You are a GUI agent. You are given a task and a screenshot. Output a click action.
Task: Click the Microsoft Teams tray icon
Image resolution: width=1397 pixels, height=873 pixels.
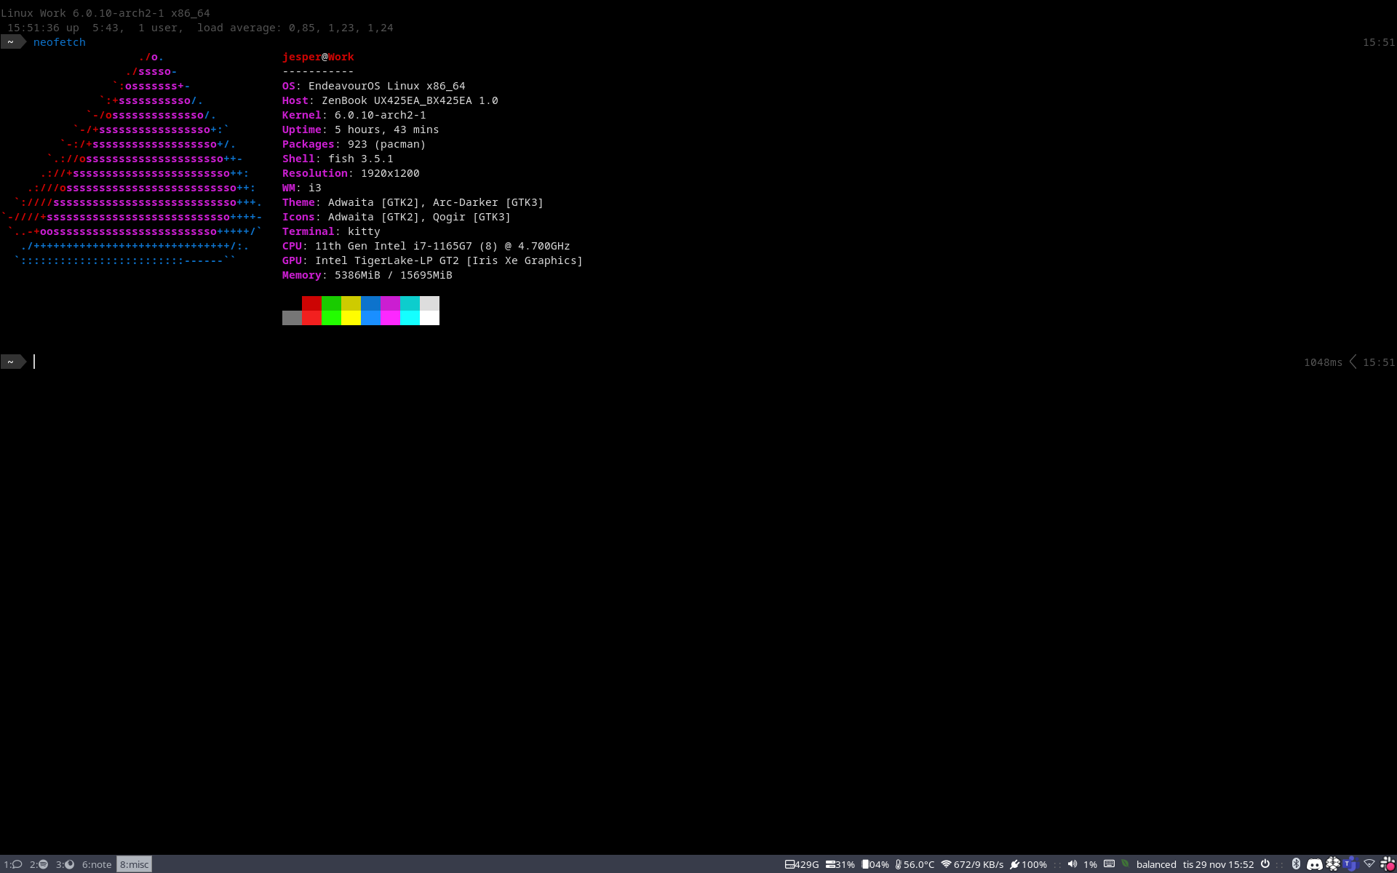[1350, 864]
